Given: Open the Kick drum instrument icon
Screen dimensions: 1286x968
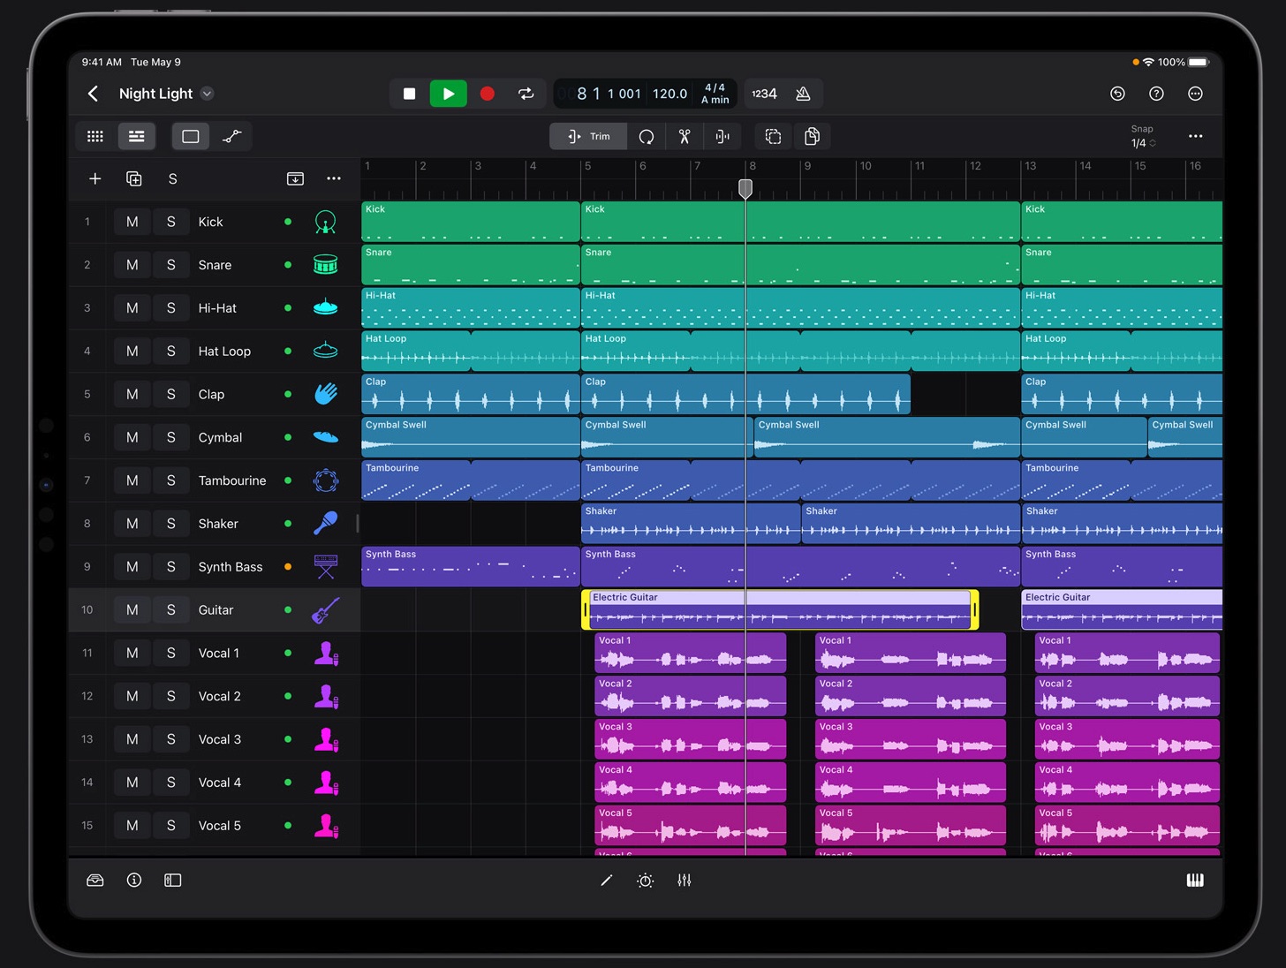Looking at the screenshot, I should [x=326, y=222].
